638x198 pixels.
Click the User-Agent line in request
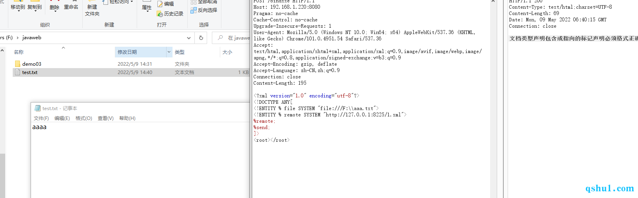(x=365, y=36)
